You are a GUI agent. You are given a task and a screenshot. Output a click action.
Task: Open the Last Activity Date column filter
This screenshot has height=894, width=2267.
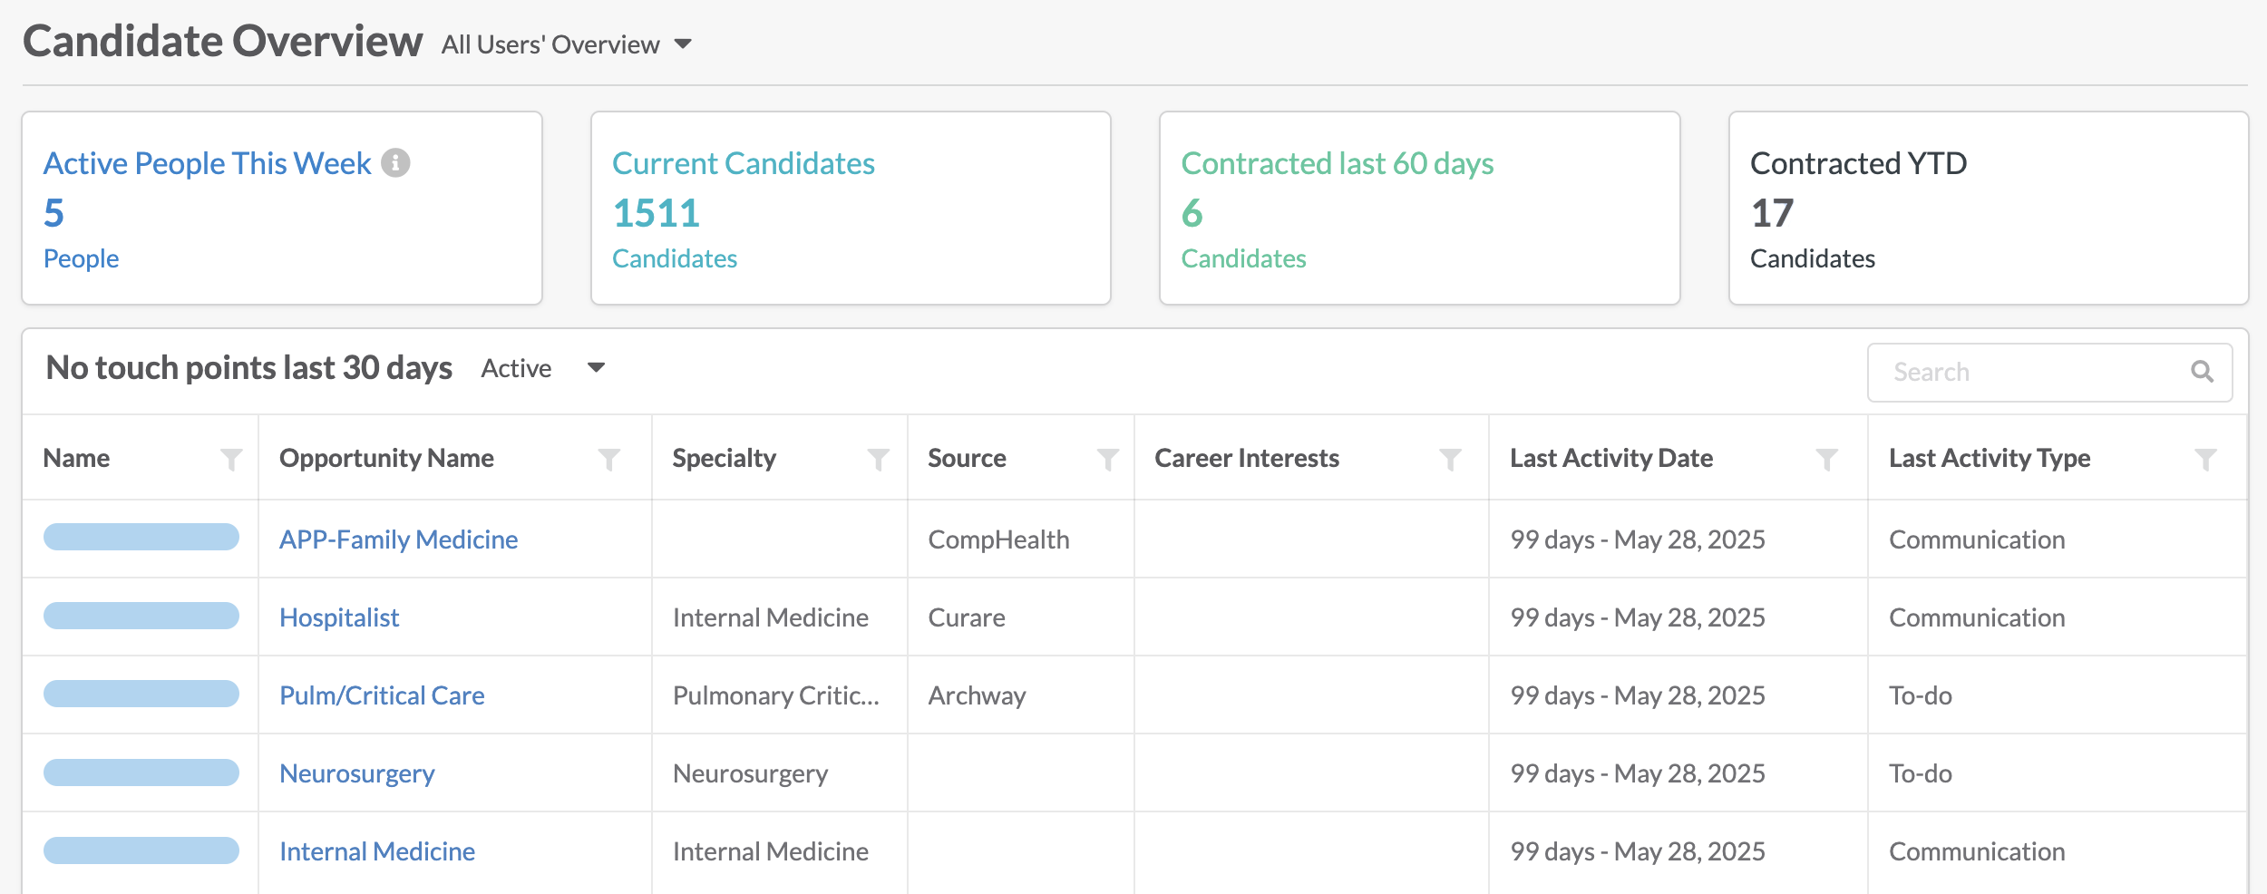[1826, 460]
